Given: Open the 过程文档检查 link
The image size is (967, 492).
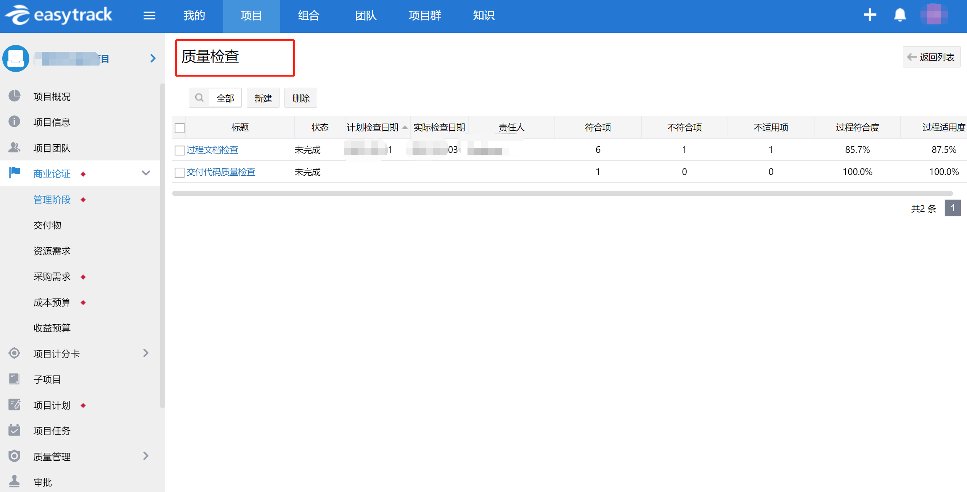Looking at the screenshot, I should 212,150.
